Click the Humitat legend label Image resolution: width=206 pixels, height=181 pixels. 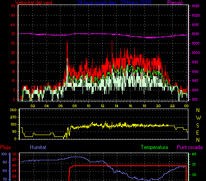[x=38, y=147]
